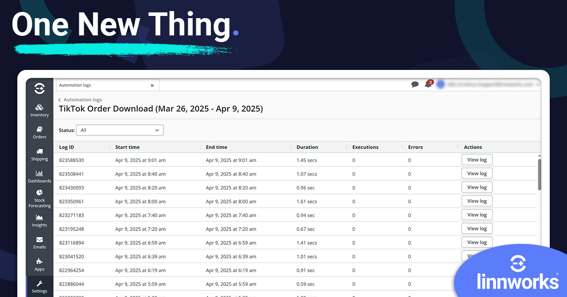Viewport: 567px width, 297px height.
Task: Close the Automation logs tab
Action: [152, 85]
